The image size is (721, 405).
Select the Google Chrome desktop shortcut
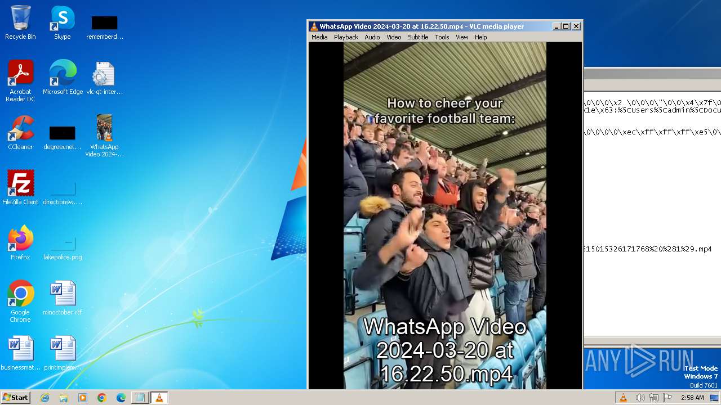(20, 301)
